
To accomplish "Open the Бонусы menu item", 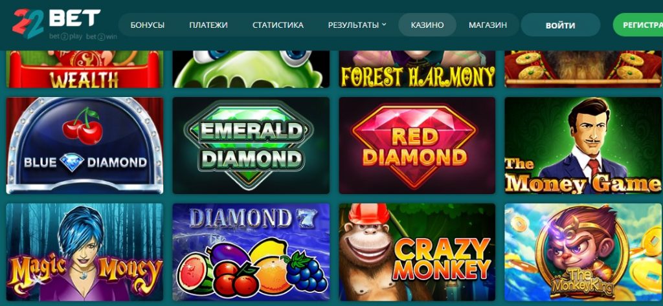I will click(148, 25).
